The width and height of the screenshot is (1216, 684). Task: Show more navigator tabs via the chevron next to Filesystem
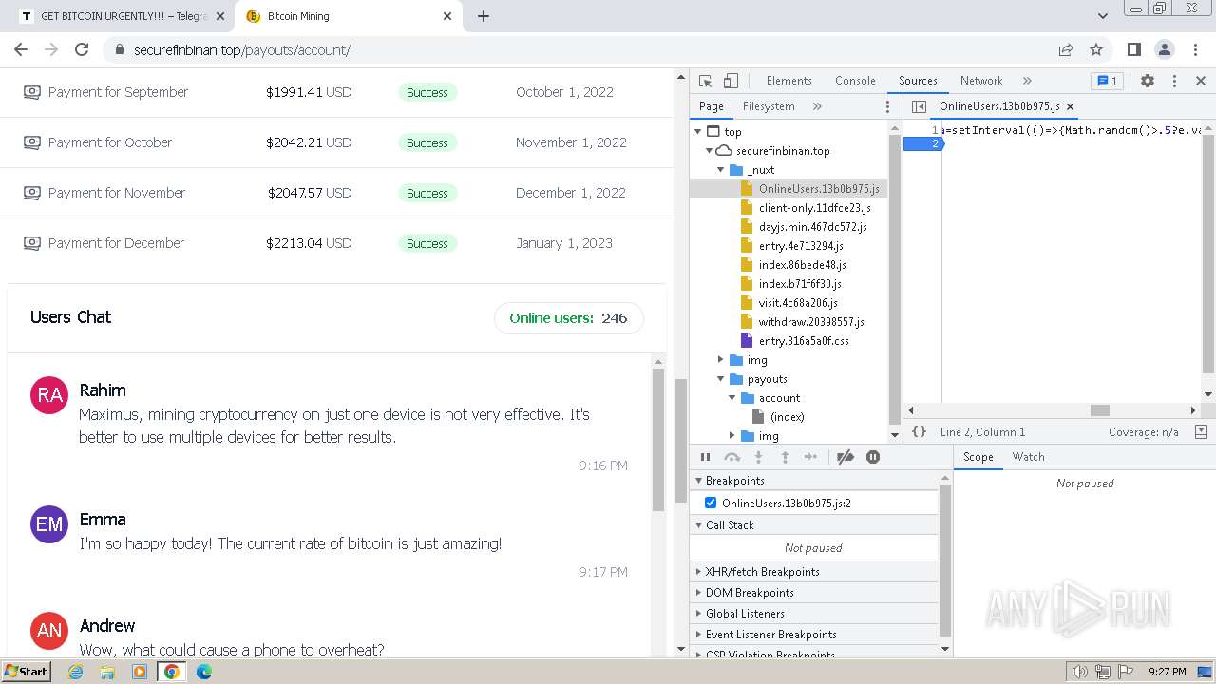tap(817, 106)
